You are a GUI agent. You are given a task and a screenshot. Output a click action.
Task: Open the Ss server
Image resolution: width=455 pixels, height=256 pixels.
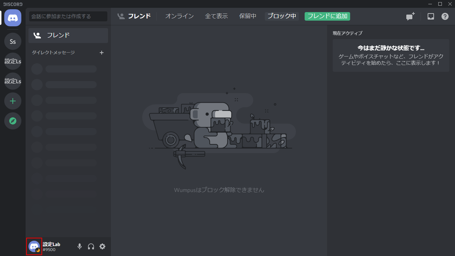(x=13, y=42)
